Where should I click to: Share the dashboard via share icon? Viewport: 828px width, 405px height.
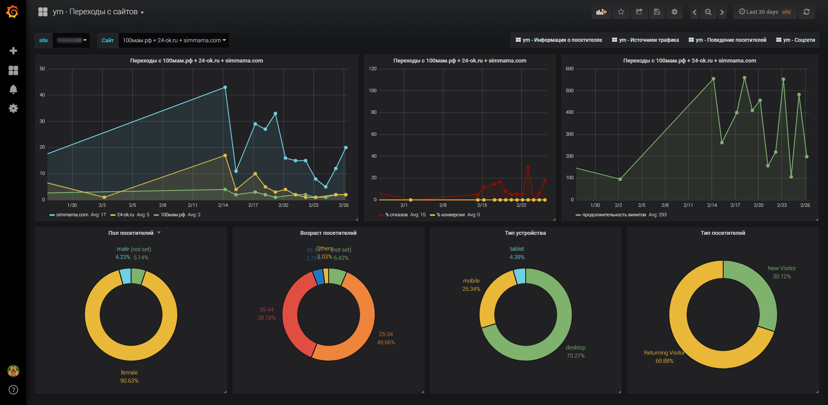click(639, 12)
